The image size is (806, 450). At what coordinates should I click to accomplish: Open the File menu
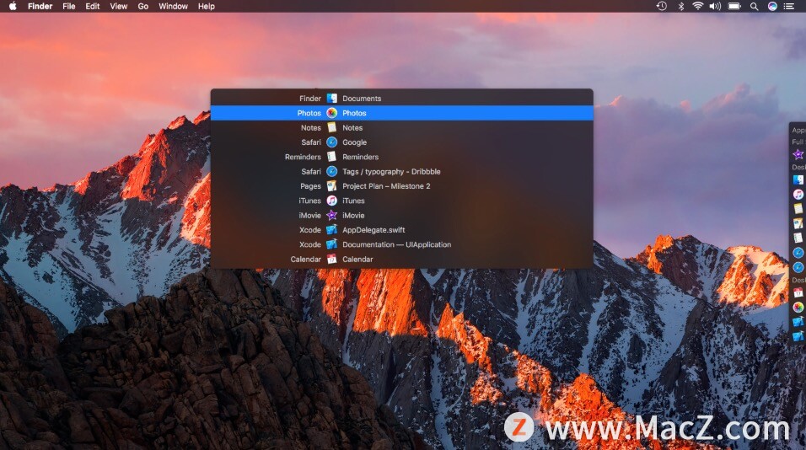(69, 6)
